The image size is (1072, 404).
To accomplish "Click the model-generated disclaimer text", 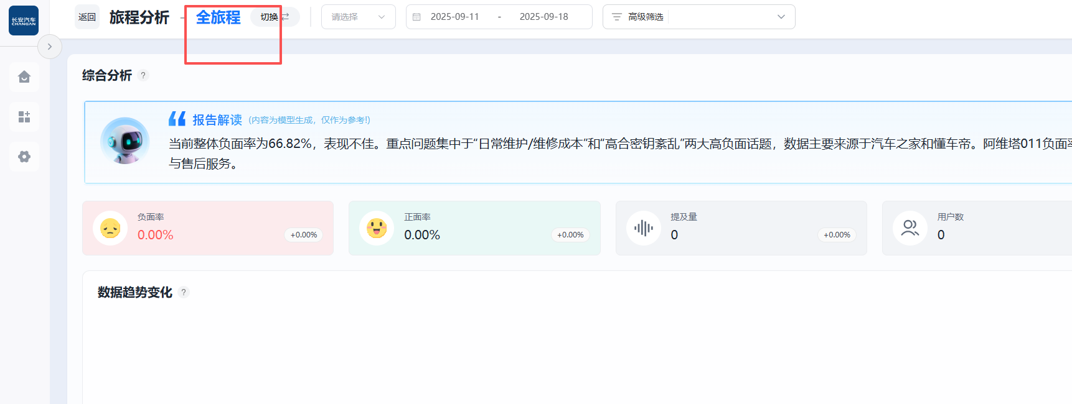I will coord(309,120).
